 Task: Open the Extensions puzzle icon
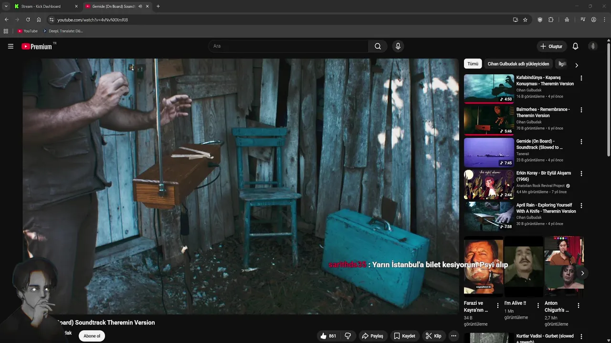coord(551,20)
